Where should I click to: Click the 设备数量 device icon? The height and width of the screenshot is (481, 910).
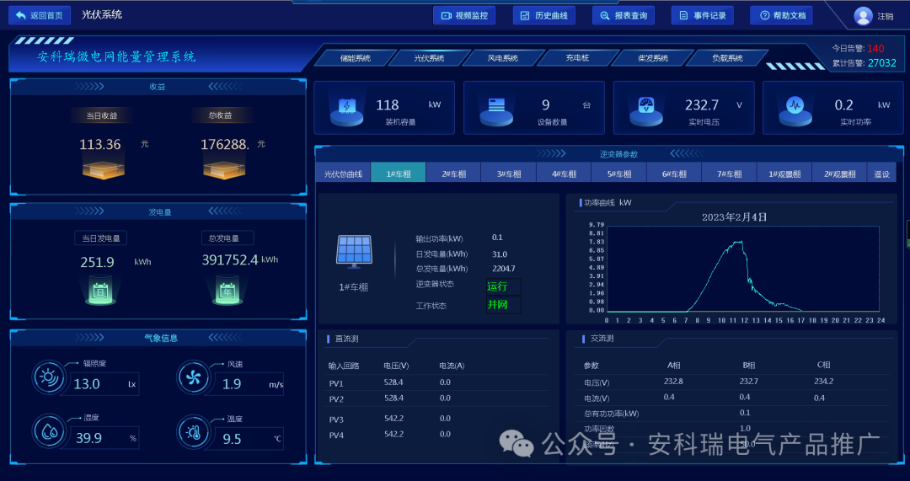[x=496, y=110]
